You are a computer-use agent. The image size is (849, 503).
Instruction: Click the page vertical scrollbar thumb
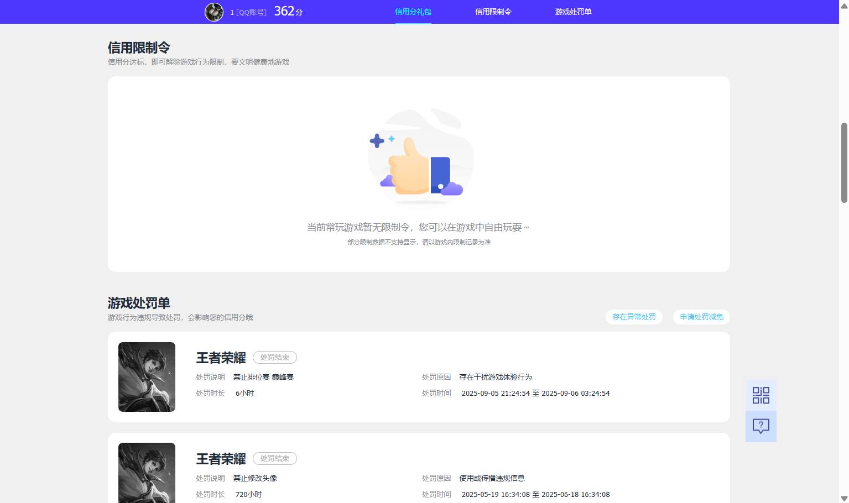[844, 163]
